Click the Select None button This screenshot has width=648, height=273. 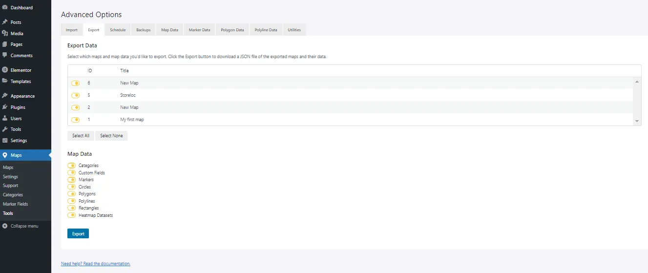pyautogui.click(x=111, y=136)
